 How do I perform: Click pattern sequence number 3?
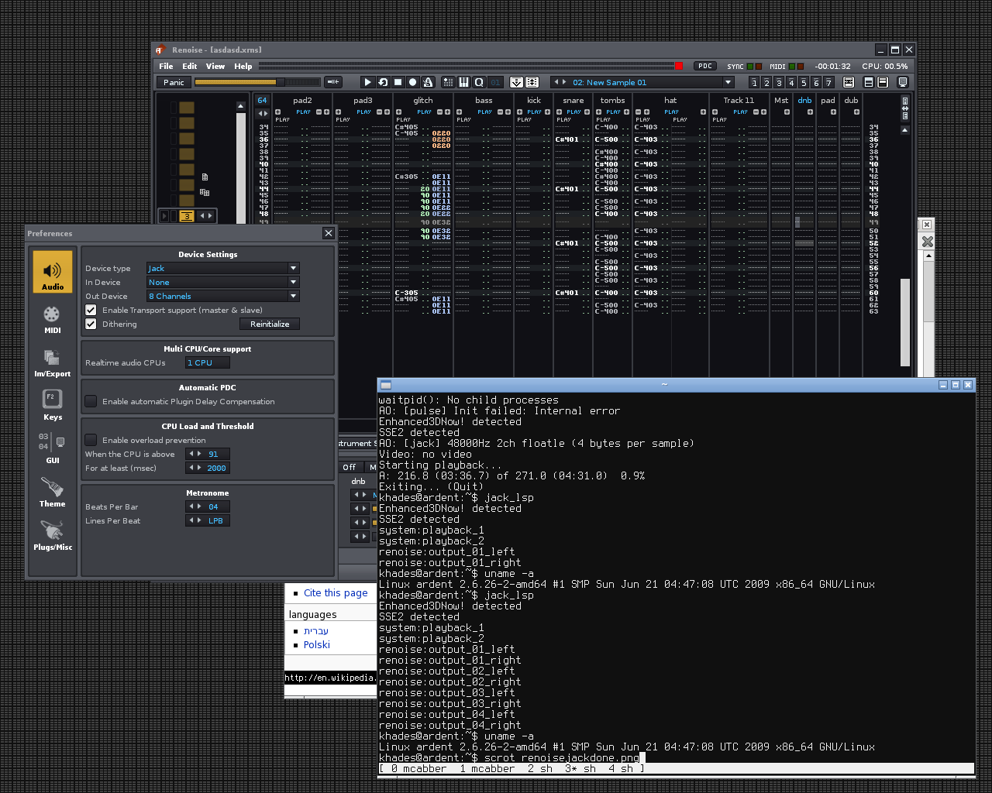pyautogui.click(x=187, y=216)
